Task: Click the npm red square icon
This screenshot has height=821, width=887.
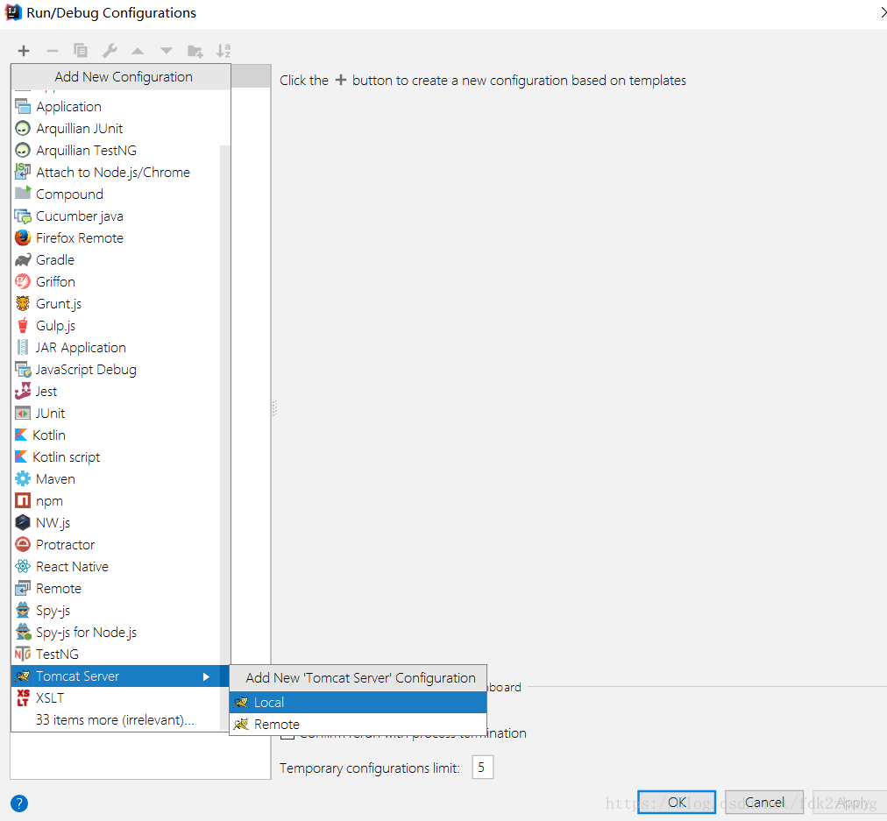Action: (x=23, y=501)
